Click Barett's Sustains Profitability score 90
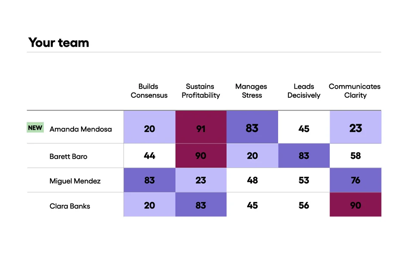The image size is (409, 272). (201, 155)
